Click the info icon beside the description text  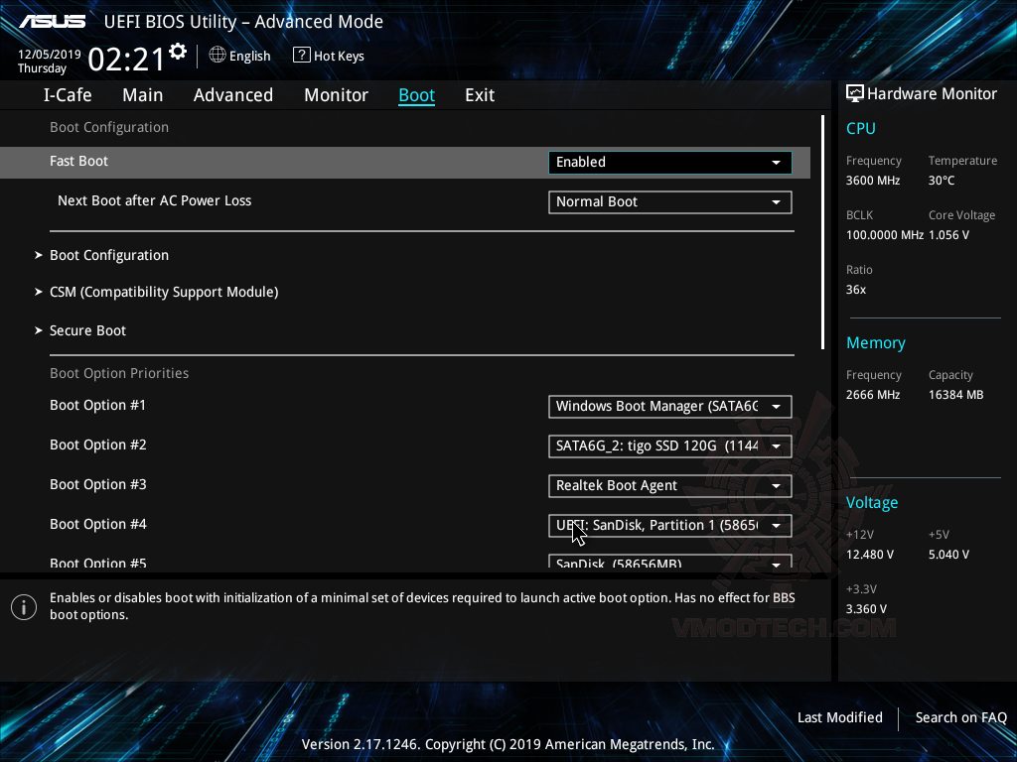coord(24,606)
